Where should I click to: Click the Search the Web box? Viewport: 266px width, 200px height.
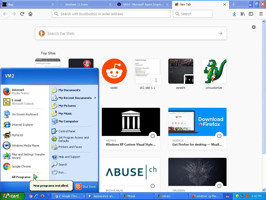pyautogui.click(x=131, y=33)
